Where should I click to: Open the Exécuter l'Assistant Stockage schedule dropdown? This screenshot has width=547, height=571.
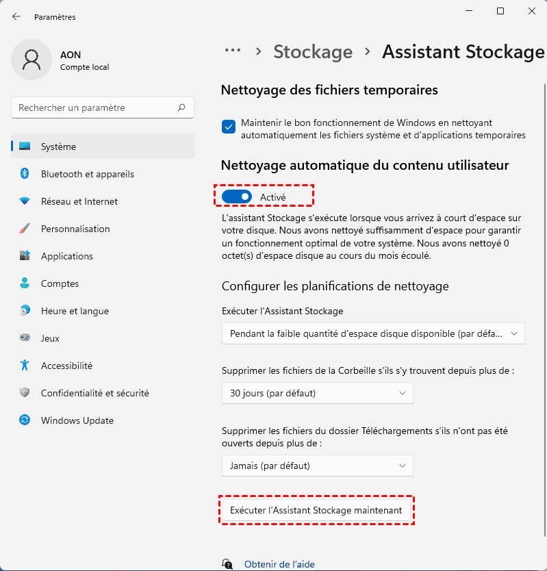(373, 333)
